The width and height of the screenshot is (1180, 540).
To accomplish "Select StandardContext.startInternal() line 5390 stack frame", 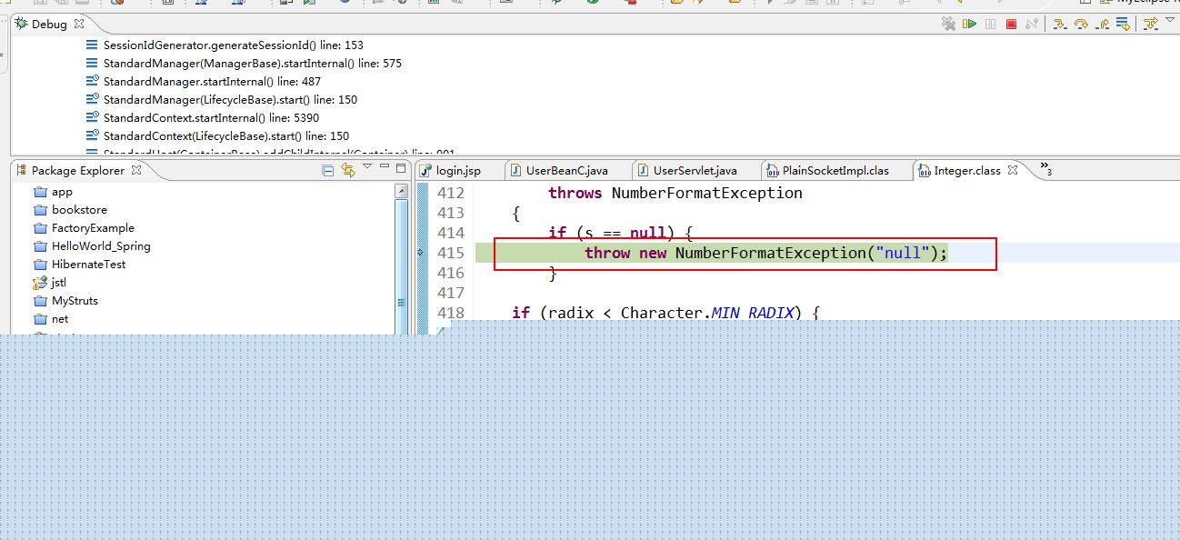I will point(211,117).
